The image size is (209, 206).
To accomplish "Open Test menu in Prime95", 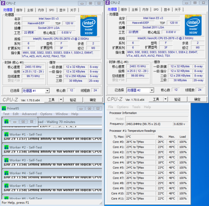I will 6,114.
